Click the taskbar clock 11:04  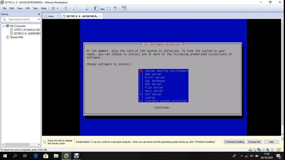267,154
